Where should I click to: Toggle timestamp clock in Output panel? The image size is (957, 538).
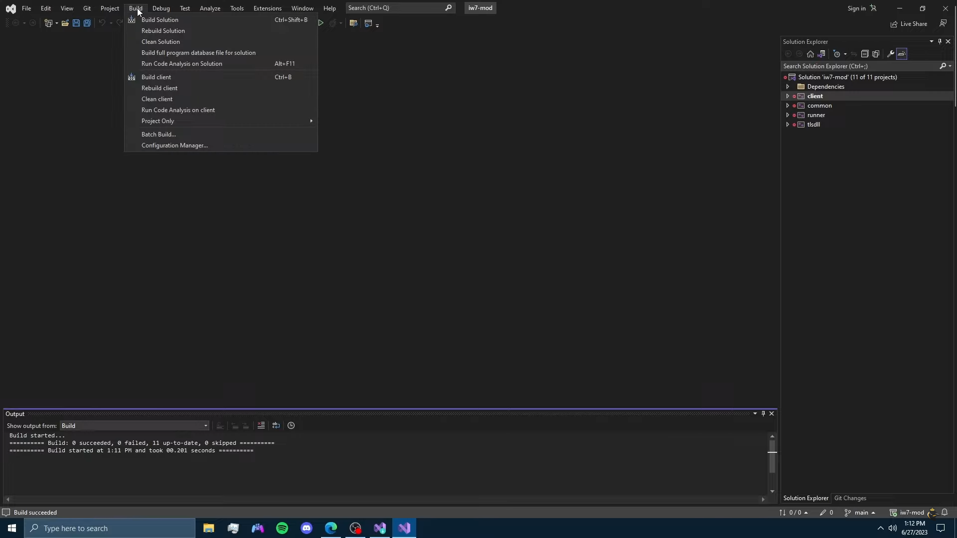coord(291,426)
